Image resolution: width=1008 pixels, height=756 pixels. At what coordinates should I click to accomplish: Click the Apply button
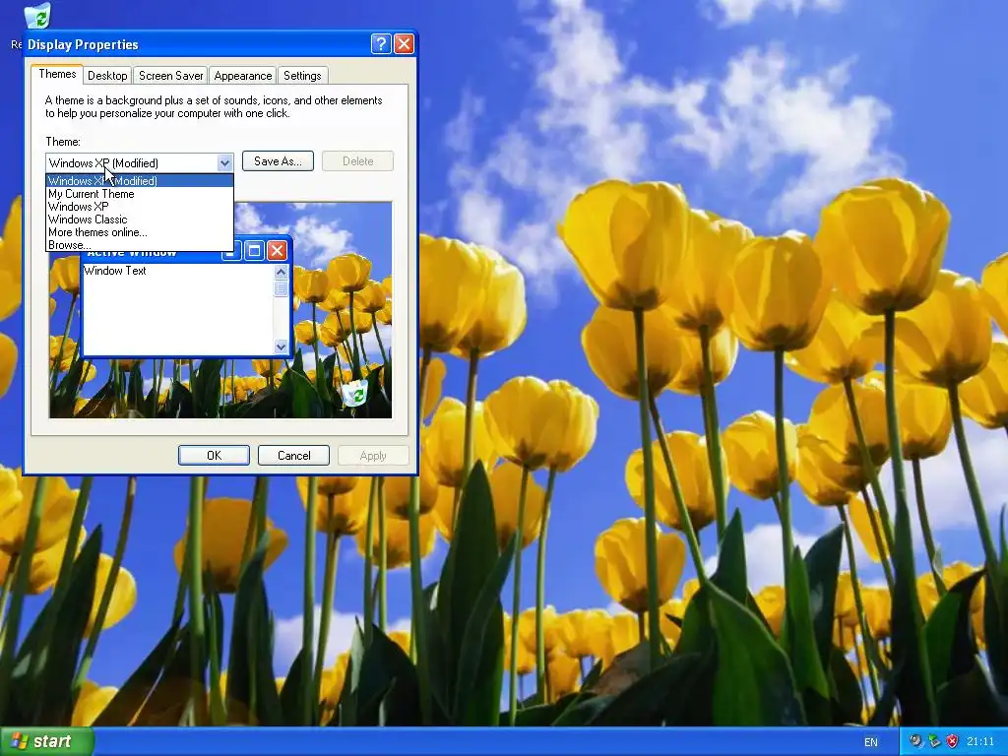coord(373,455)
